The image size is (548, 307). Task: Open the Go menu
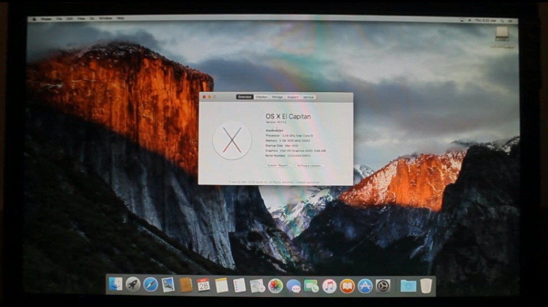pos(92,19)
